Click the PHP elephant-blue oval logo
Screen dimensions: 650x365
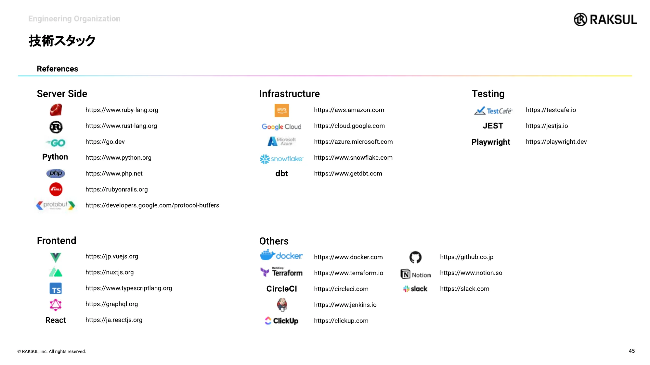[56, 173]
